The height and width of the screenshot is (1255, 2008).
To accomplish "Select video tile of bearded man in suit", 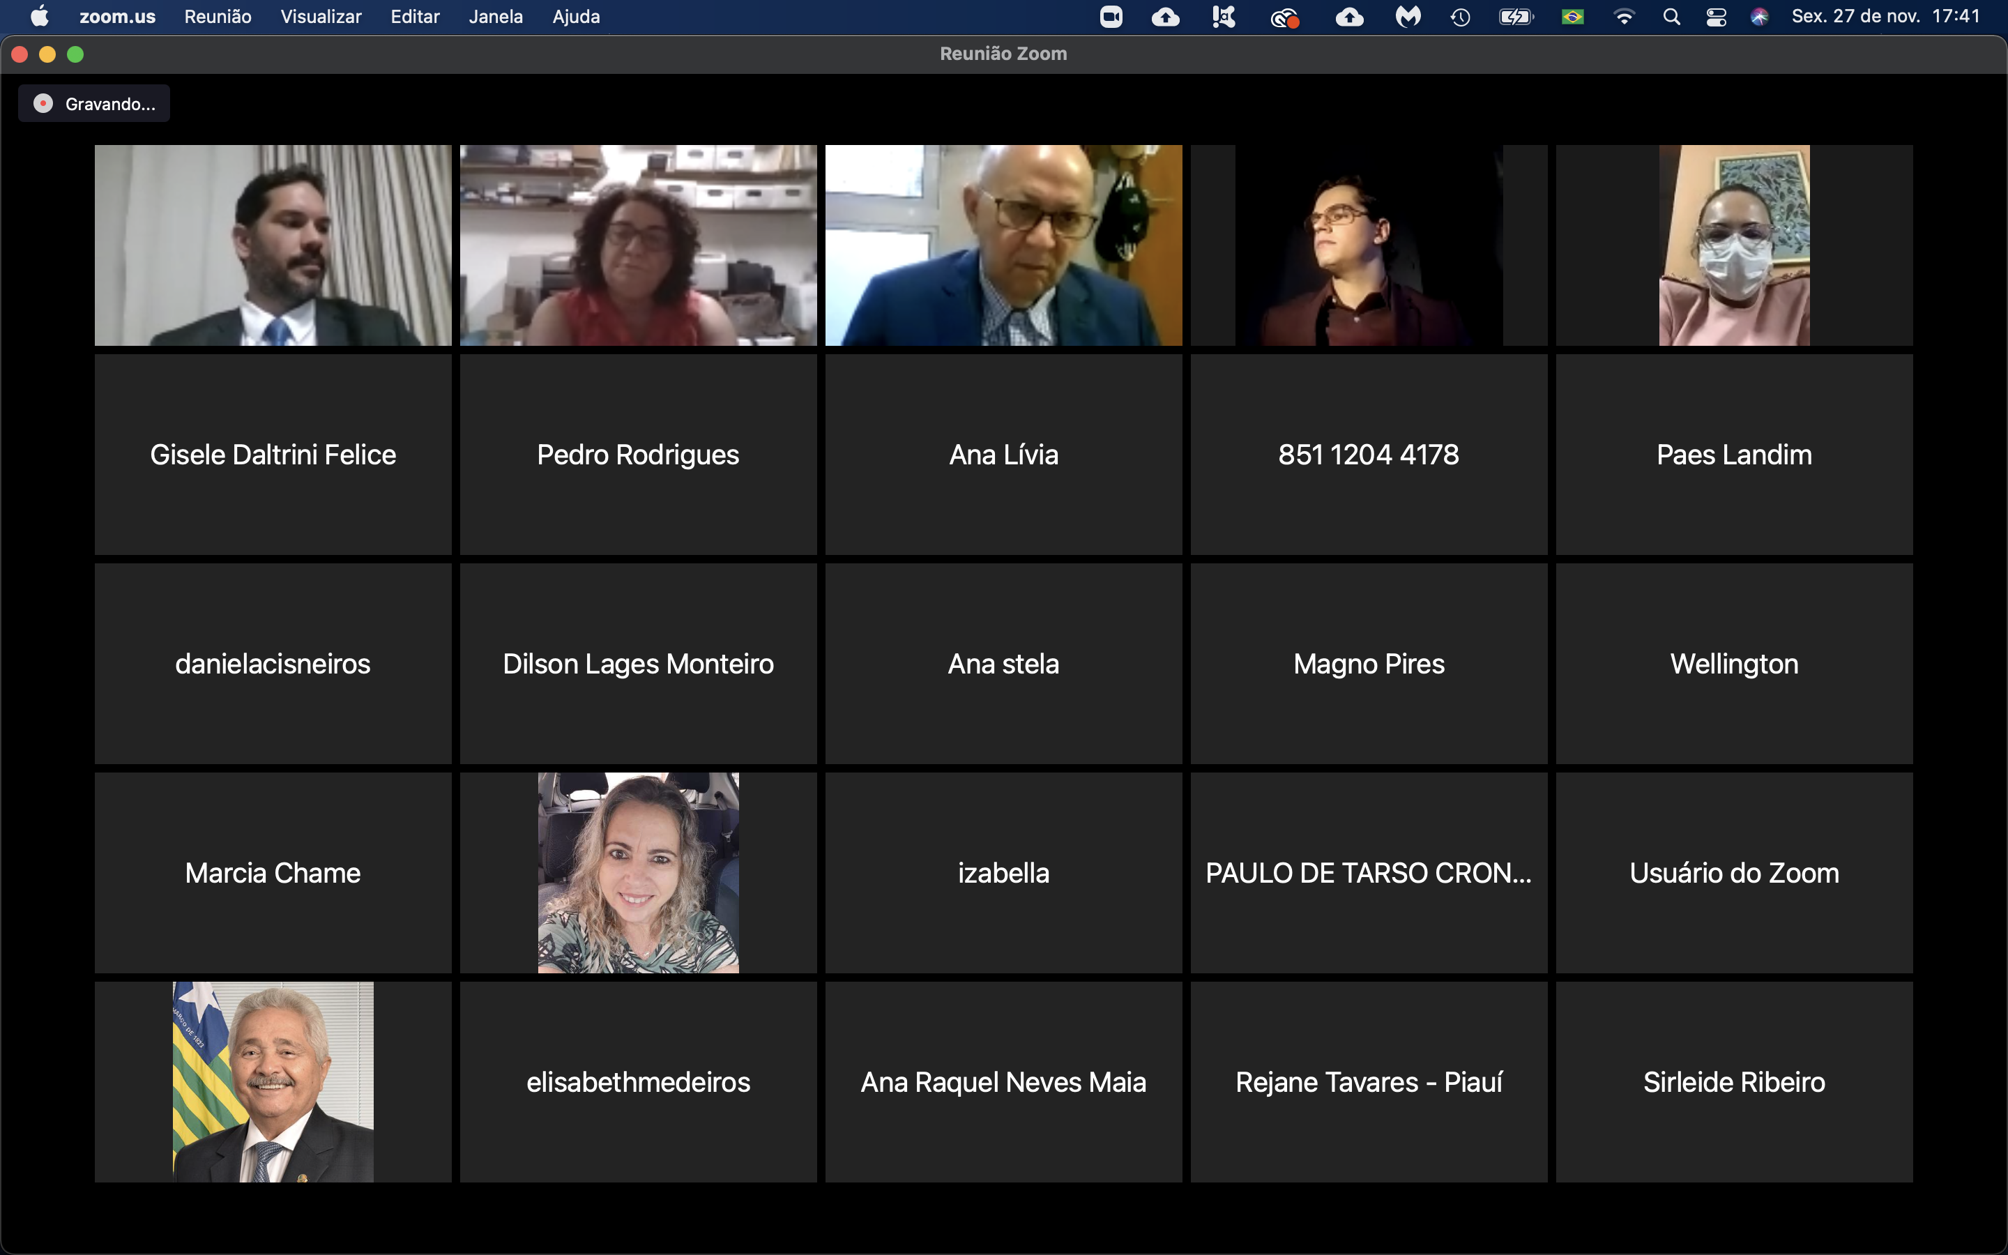I will pos(273,245).
